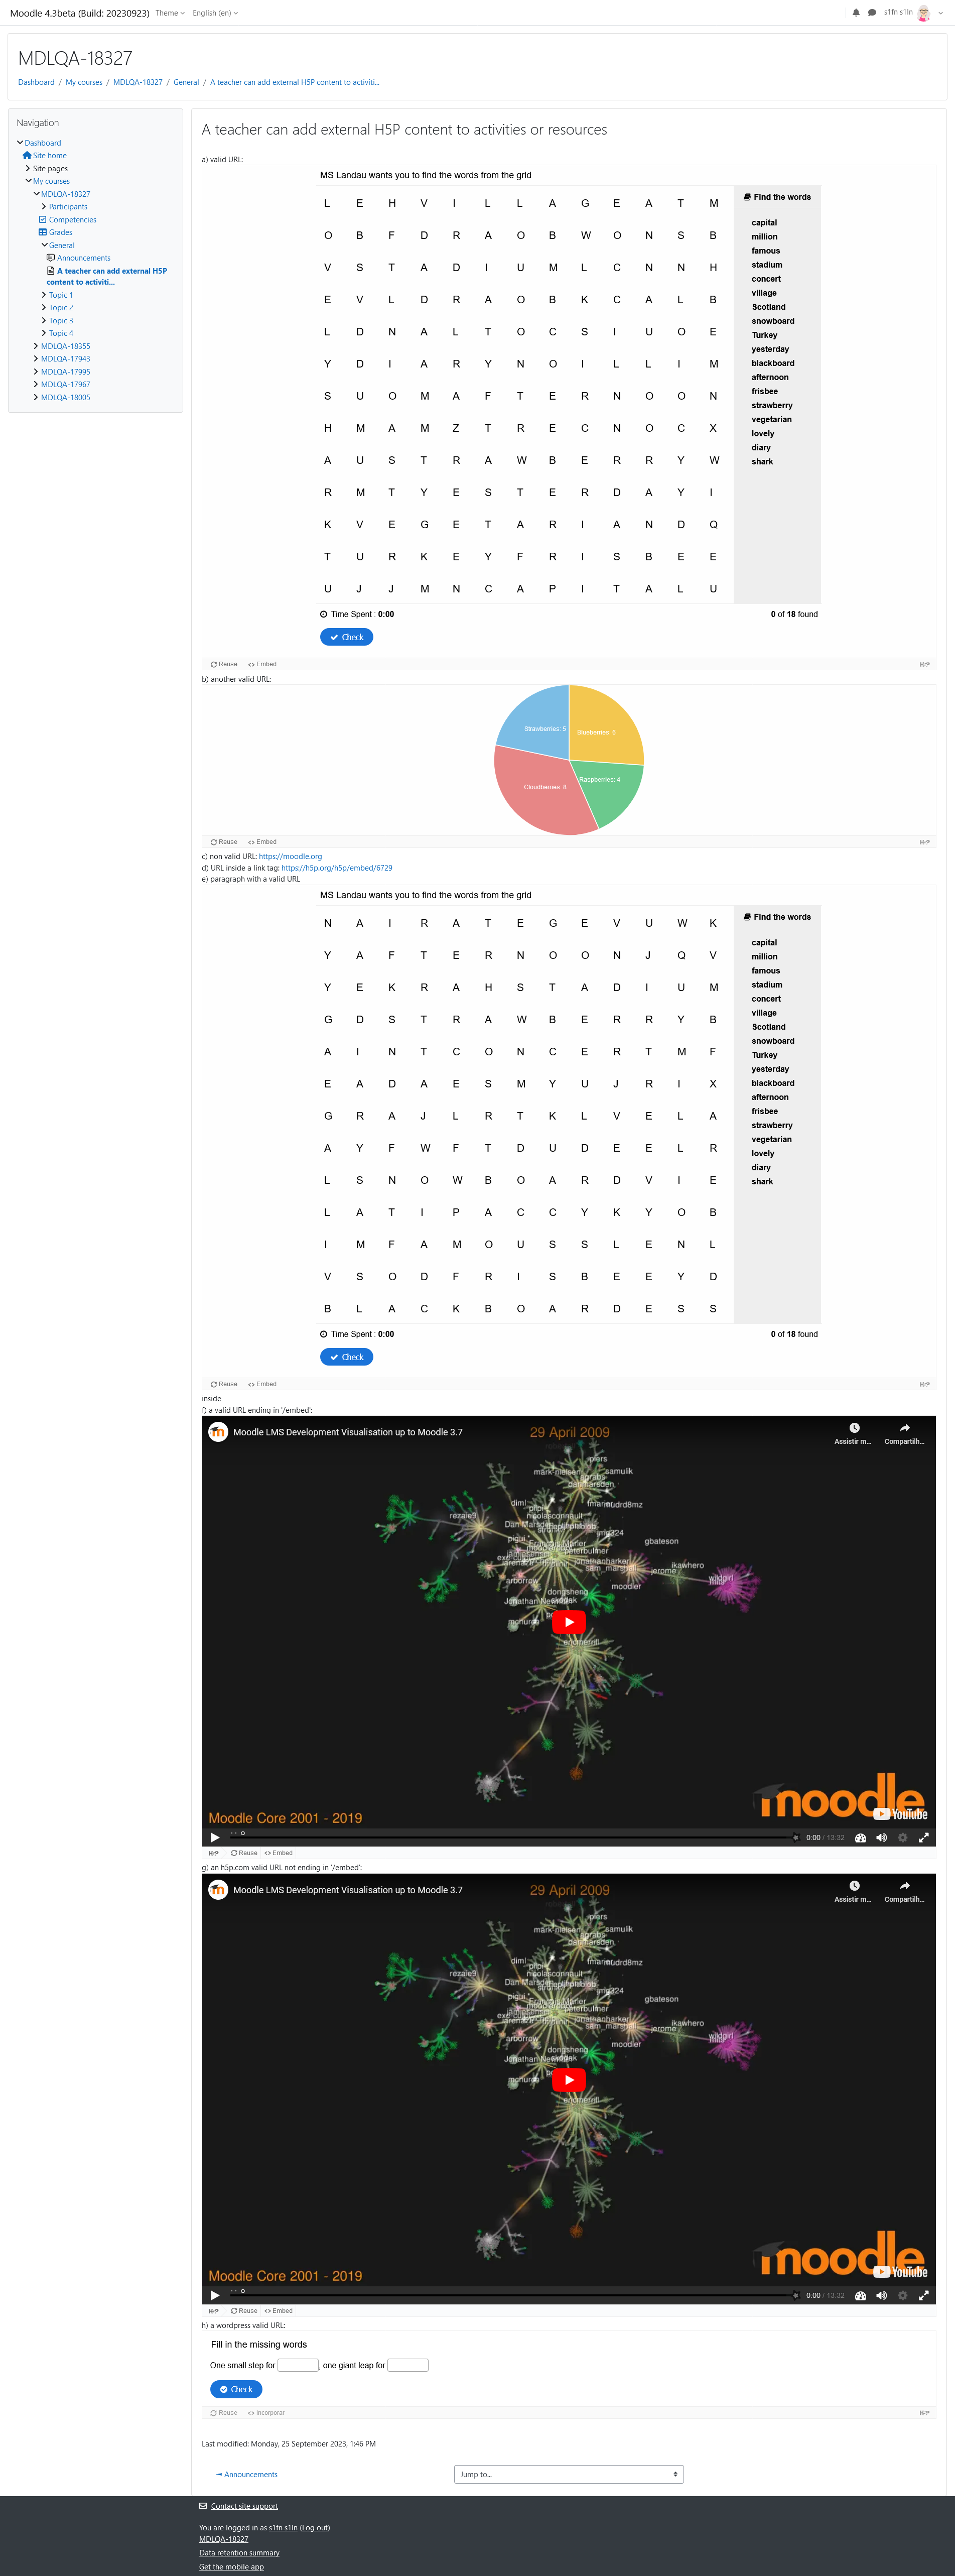
Task: Click the user avatar picture in the header
Action: pyautogui.click(x=924, y=13)
